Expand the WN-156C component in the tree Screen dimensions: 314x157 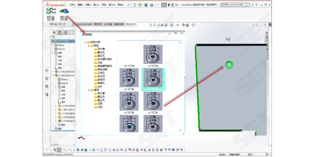pos(56,110)
